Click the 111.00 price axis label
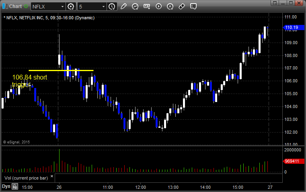 click(x=291, y=17)
